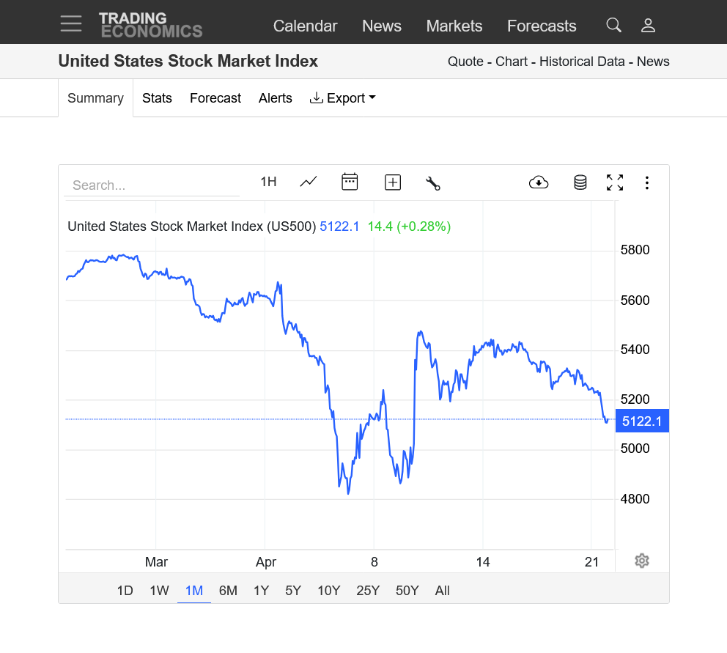Open the database stack icon

tap(580, 182)
